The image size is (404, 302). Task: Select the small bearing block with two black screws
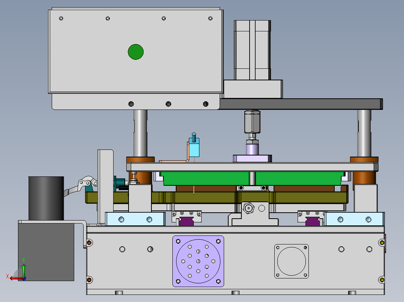pos(252,188)
